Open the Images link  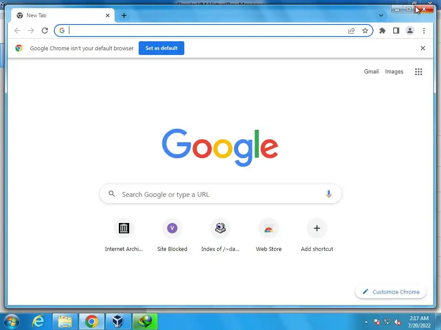tap(394, 72)
